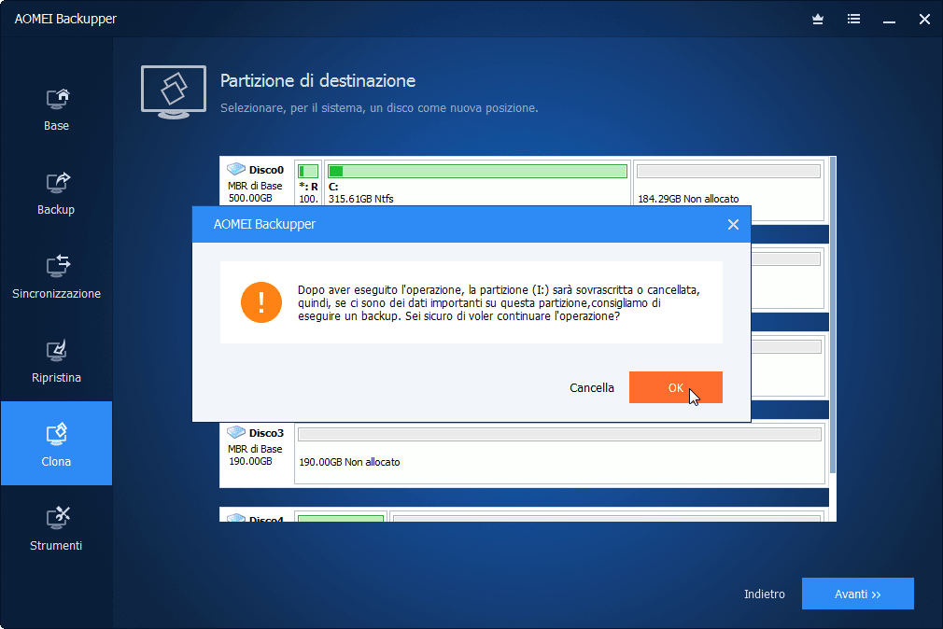This screenshot has height=629, width=943.
Task: Select Disco3 disk icon
Action: coord(236,432)
